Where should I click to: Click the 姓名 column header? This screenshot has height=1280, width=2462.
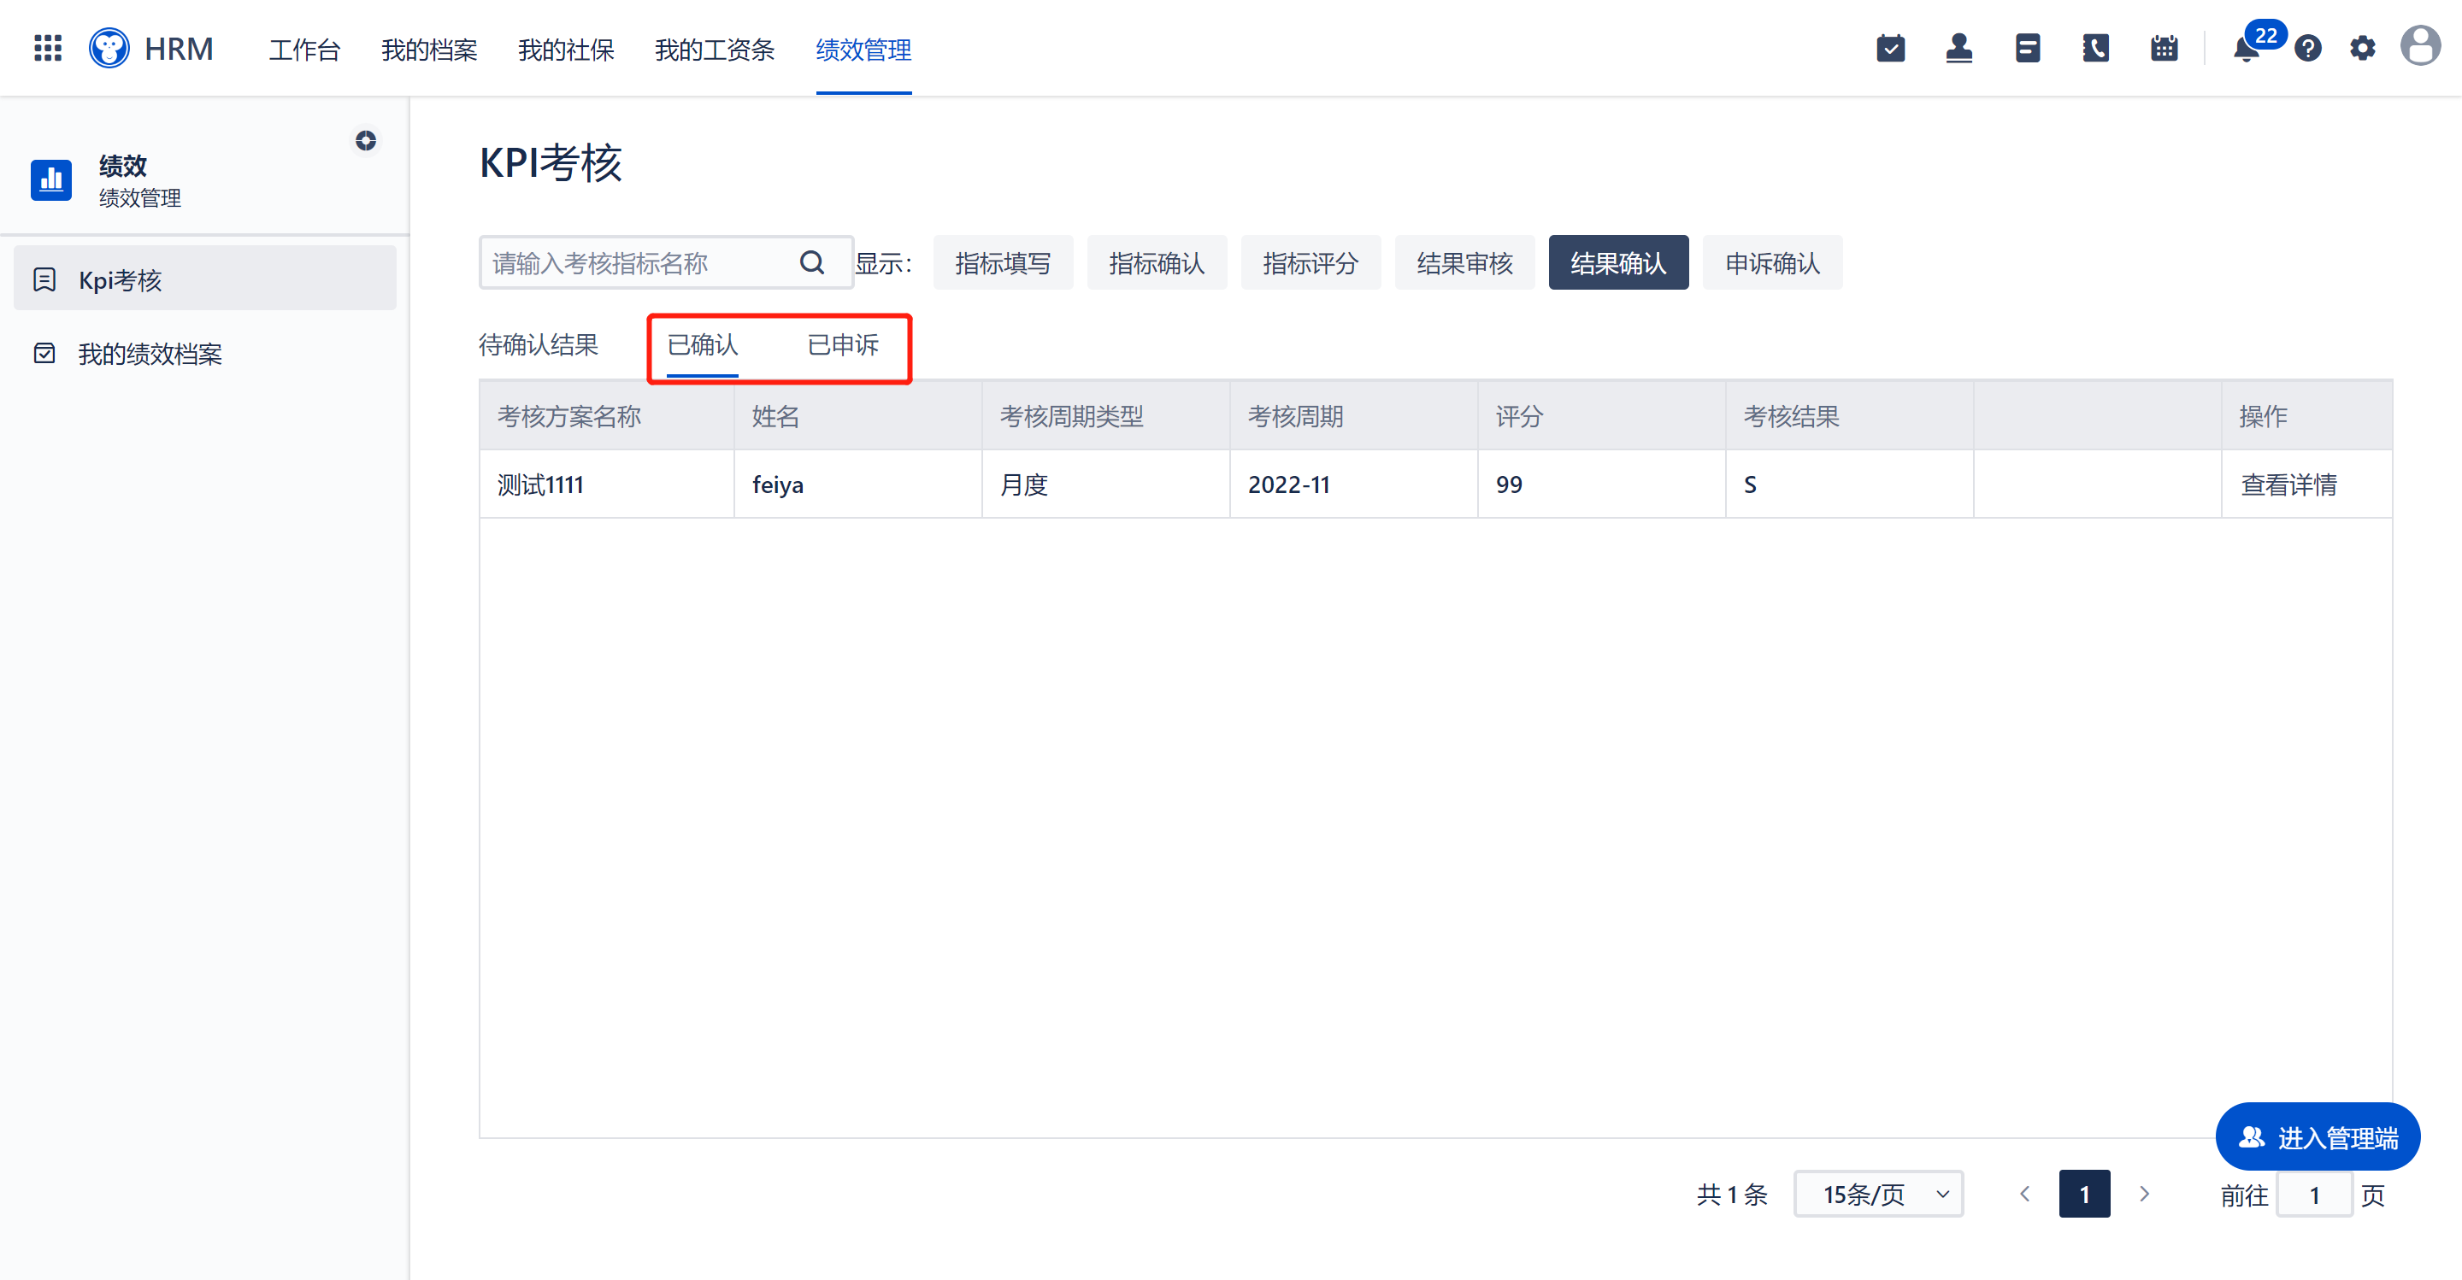click(858, 416)
